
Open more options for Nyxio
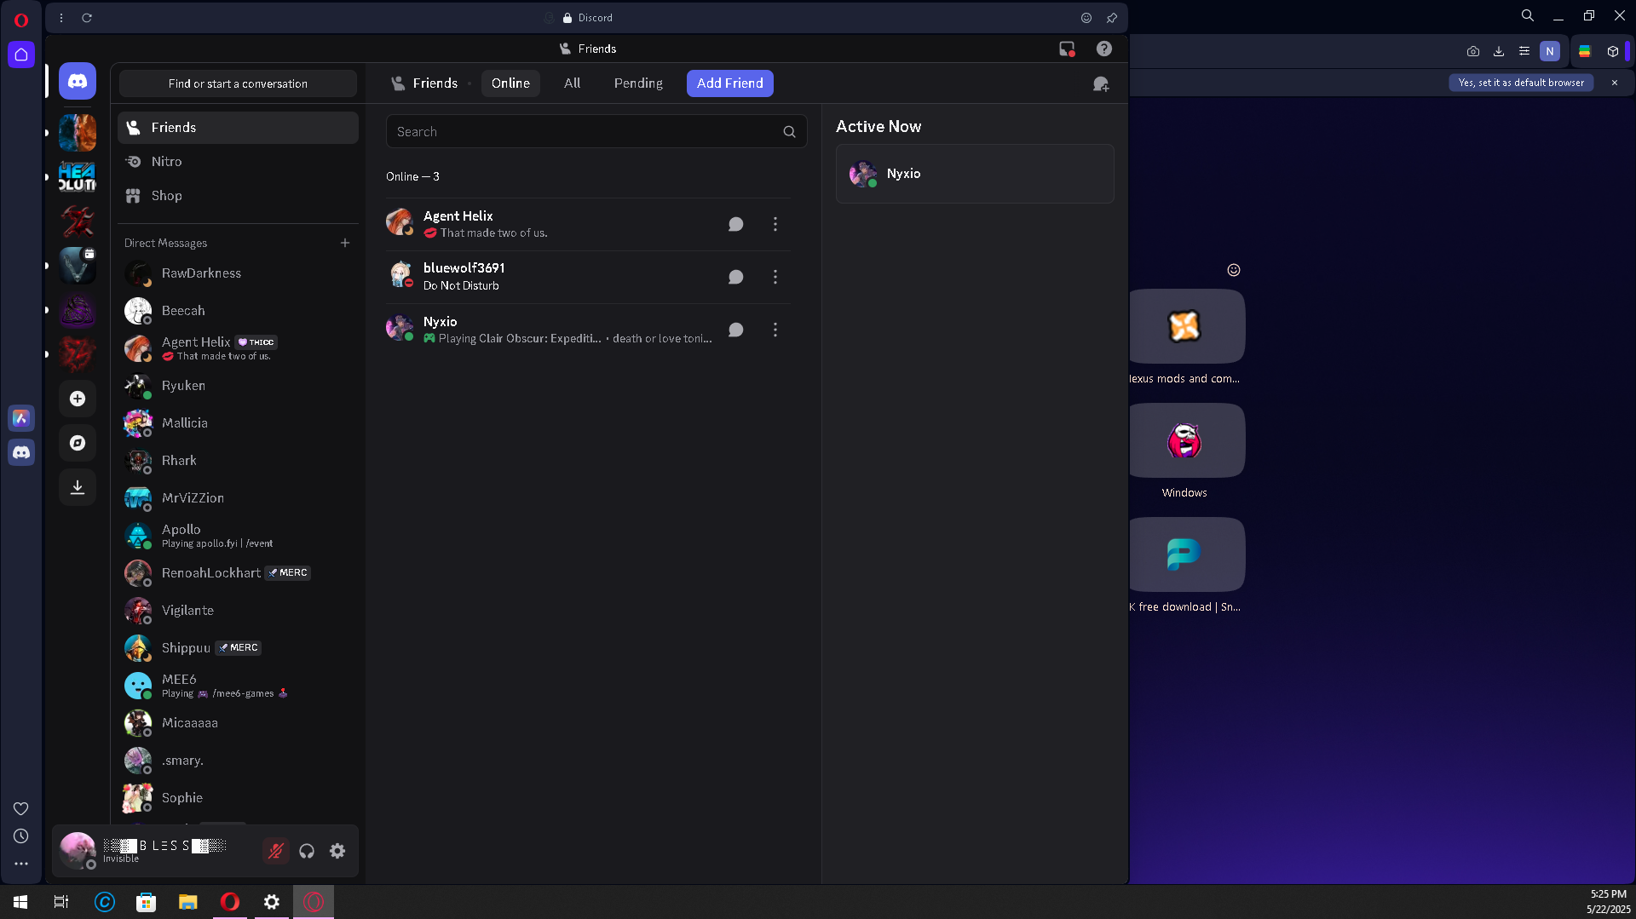775,330
